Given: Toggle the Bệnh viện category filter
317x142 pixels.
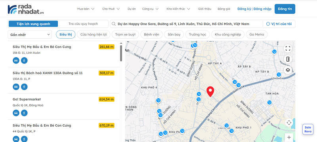Looking at the screenshot, I should point(151,34).
